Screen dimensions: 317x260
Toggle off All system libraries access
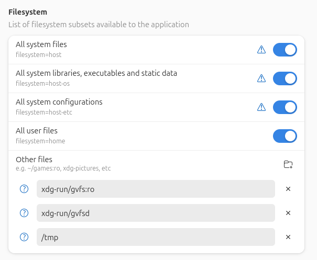pyautogui.click(x=285, y=78)
